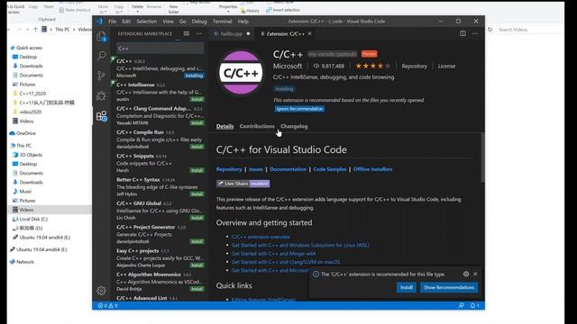Select Easy C++ projects extension in list
577x324 pixels.
pos(160,258)
